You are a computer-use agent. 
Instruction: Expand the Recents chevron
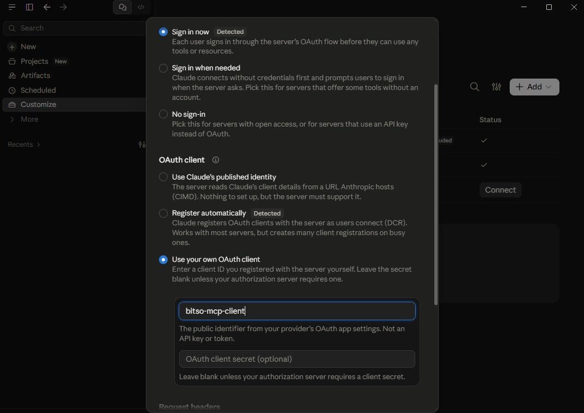[x=38, y=145]
